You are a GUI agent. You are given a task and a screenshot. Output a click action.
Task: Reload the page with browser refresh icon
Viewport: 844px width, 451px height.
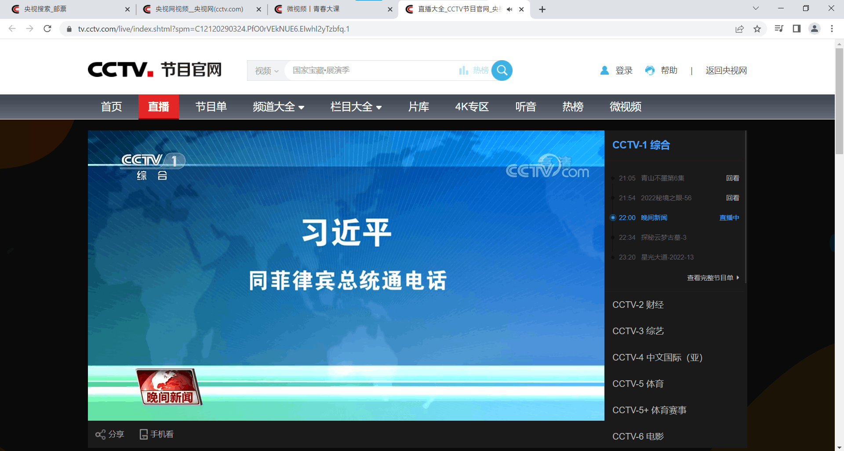click(47, 29)
